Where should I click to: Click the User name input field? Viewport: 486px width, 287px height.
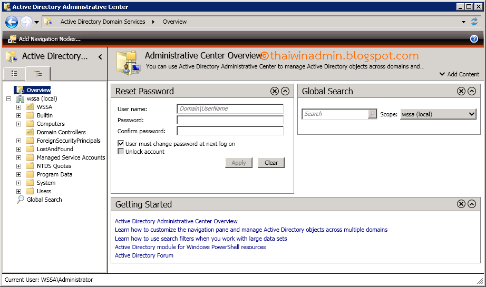click(x=230, y=108)
